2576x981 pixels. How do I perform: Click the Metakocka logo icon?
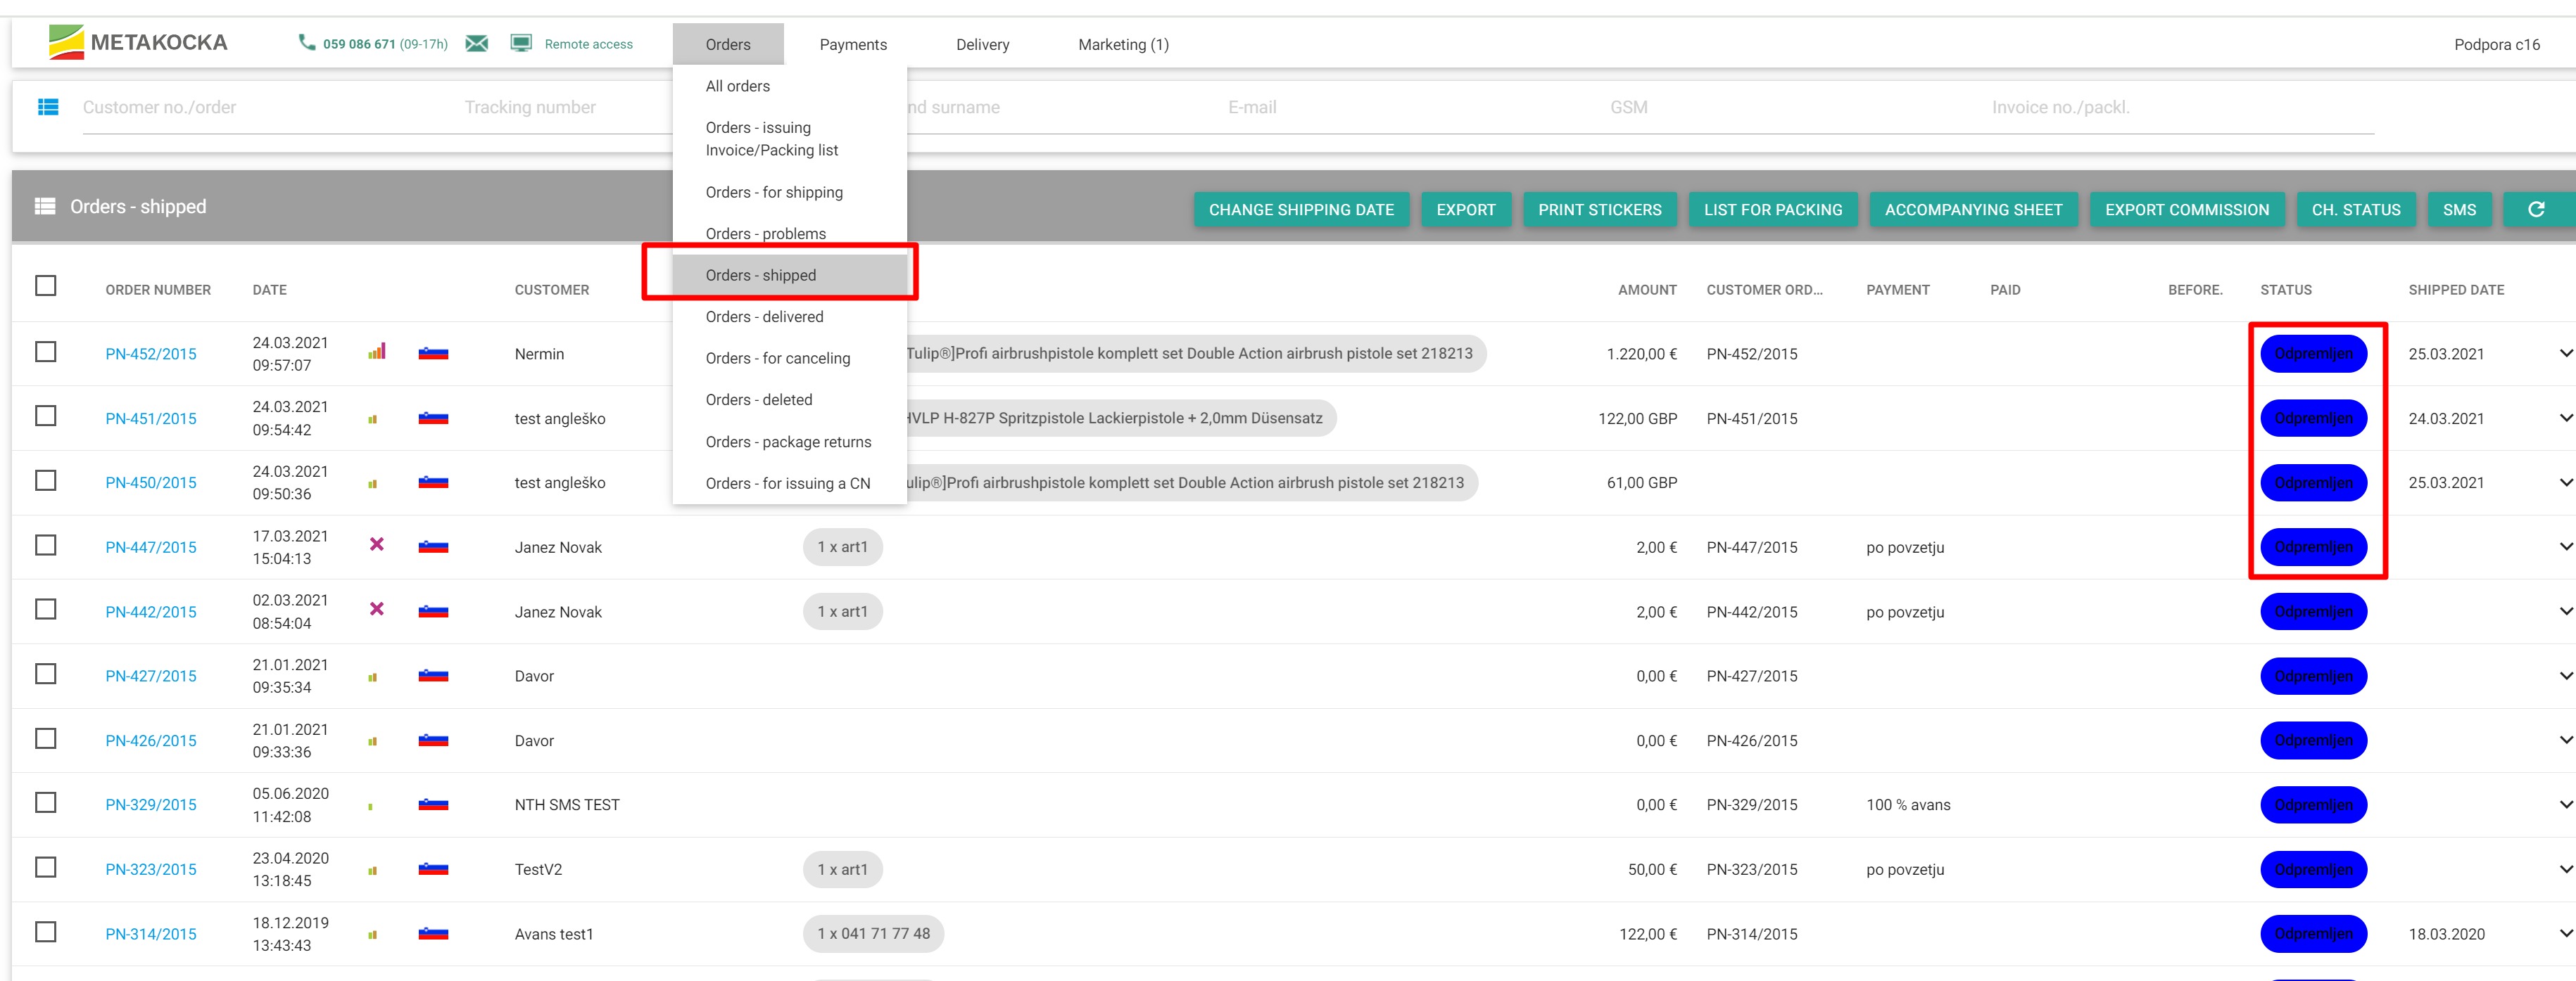[66, 42]
